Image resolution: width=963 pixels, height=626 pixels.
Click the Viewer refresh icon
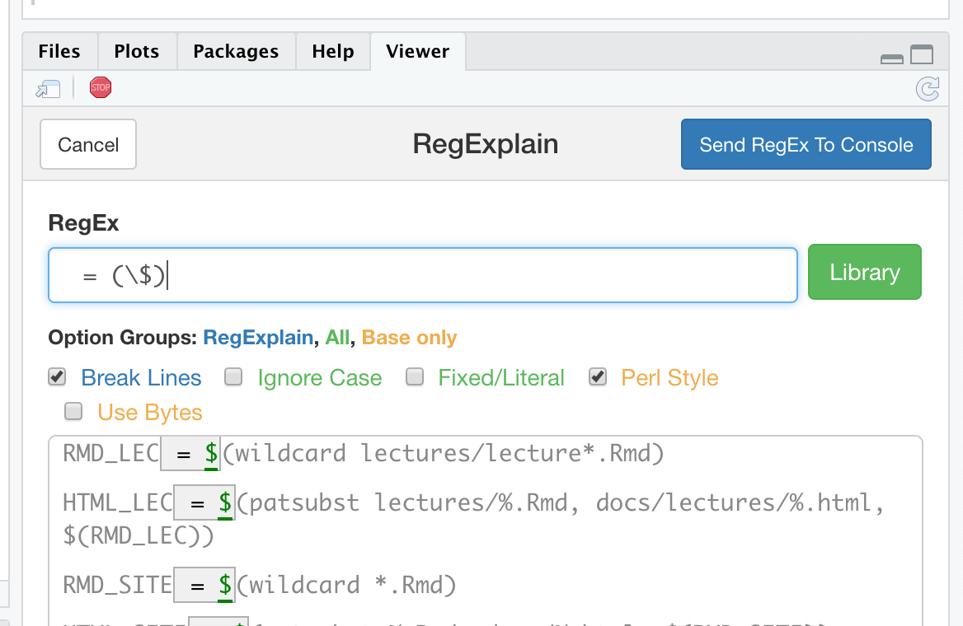click(928, 89)
